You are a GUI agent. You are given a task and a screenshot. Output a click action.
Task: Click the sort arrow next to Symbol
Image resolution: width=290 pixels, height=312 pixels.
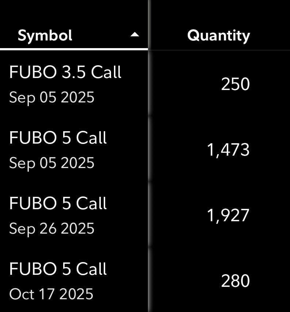135,35
